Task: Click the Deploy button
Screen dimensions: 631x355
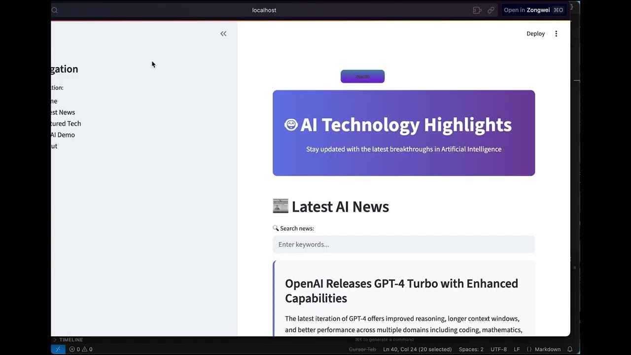Action: pos(535,34)
